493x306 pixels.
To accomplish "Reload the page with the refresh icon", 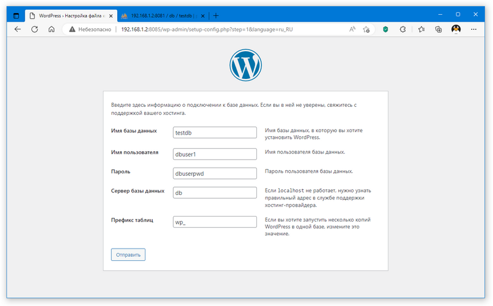I will pyautogui.click(x=35, y=29).
